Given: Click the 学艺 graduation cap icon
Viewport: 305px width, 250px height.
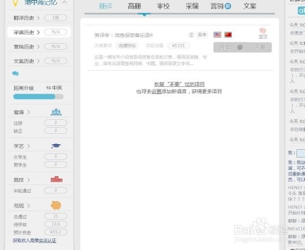Looking at the screenshot, I should coord(56,146).
